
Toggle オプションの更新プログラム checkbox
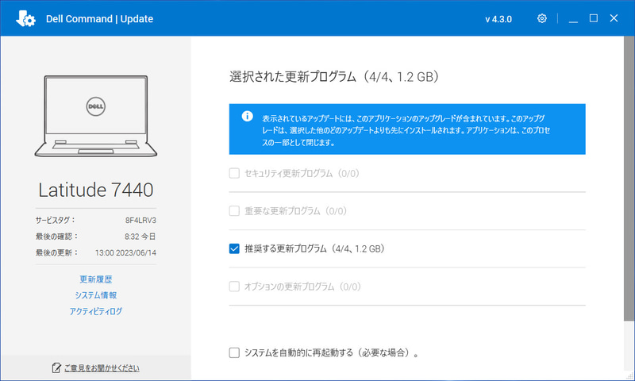click(x=234, y=287)
